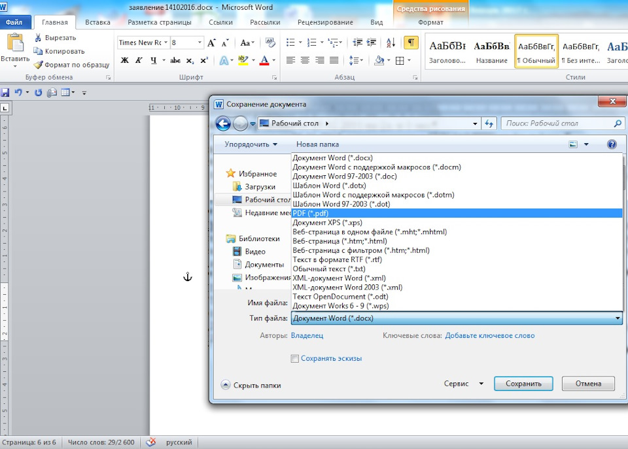Open the Тип файла combo box
Image resolution: width=628 pixels, height=449 pixels.
point(457,318)
